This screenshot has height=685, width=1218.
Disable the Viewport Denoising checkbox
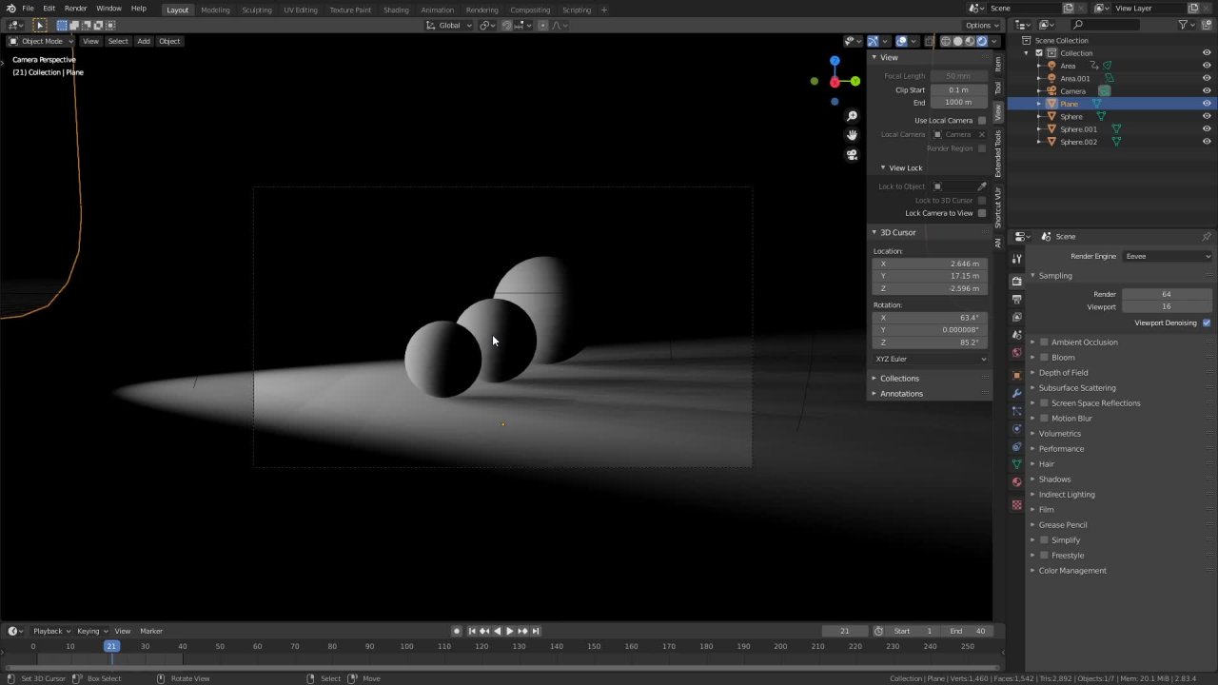point(1206,323)
